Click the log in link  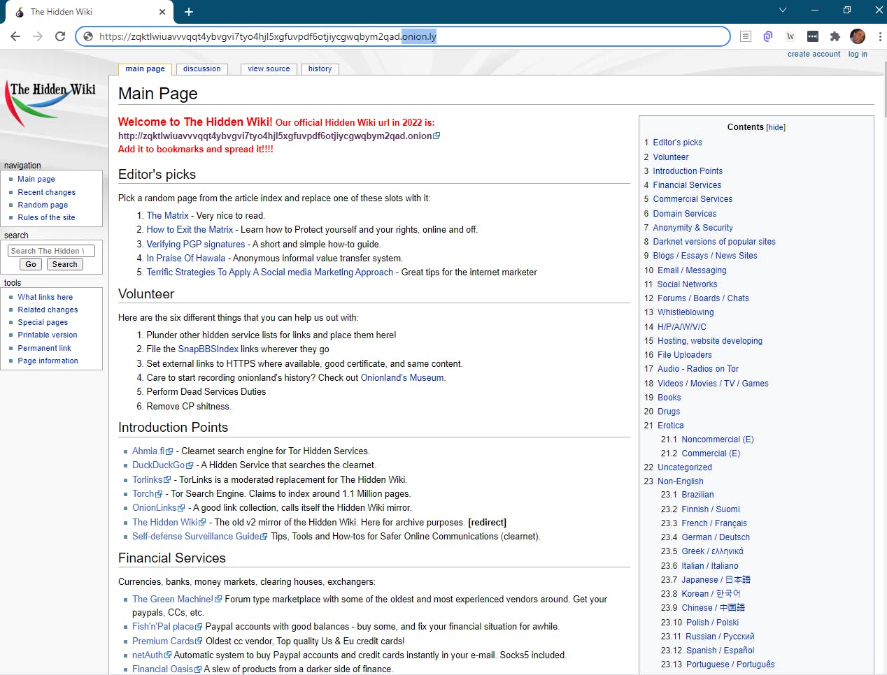click(858, 54)
